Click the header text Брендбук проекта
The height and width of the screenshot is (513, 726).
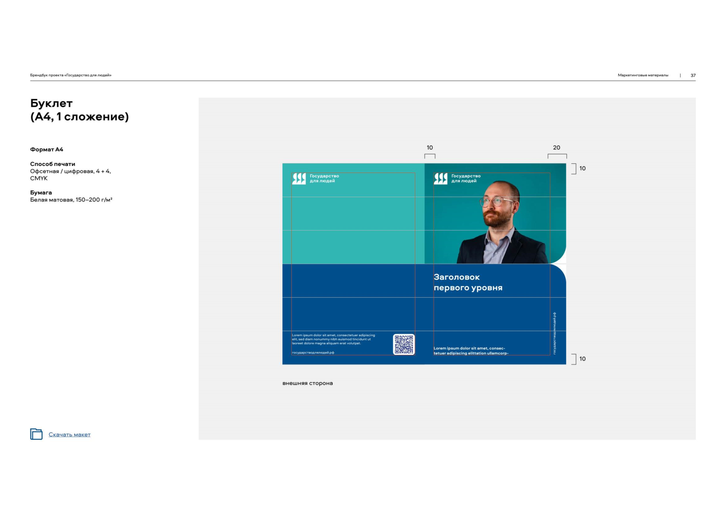click(71, 75)
